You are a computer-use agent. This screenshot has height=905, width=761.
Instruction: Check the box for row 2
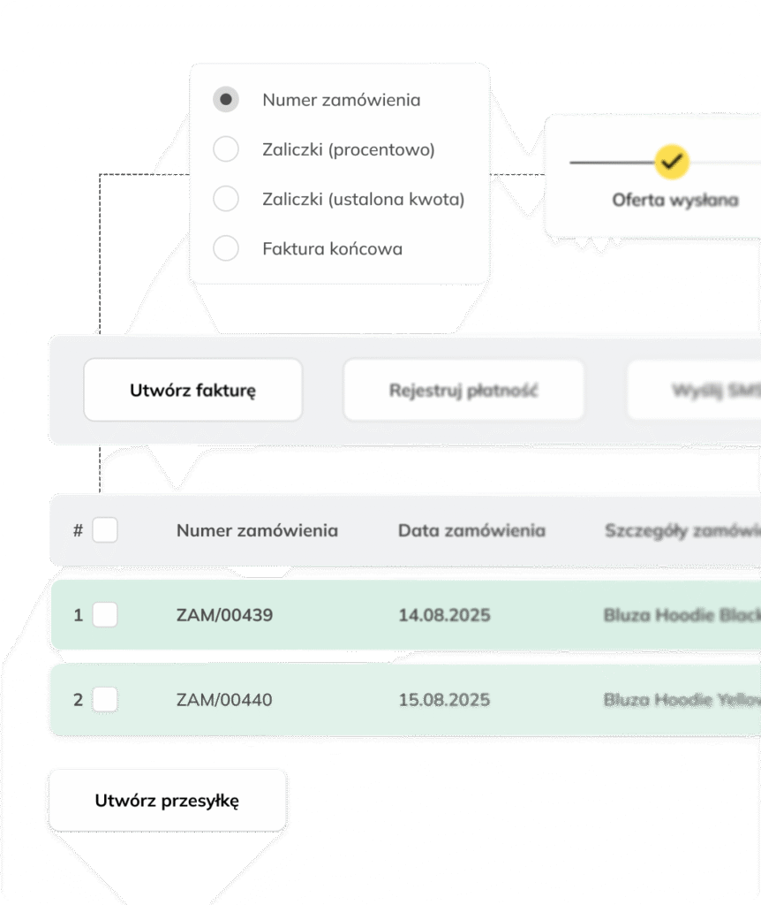tap(105, 700)
